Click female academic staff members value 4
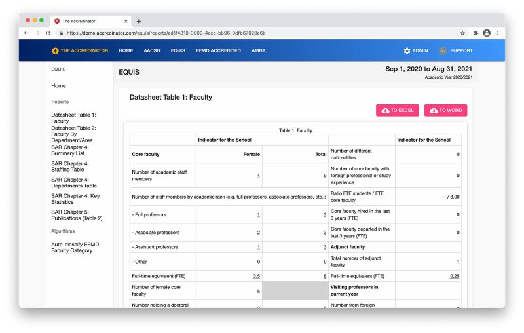The width and height of the screenshot is (524, 333). (x=258, y=176)
